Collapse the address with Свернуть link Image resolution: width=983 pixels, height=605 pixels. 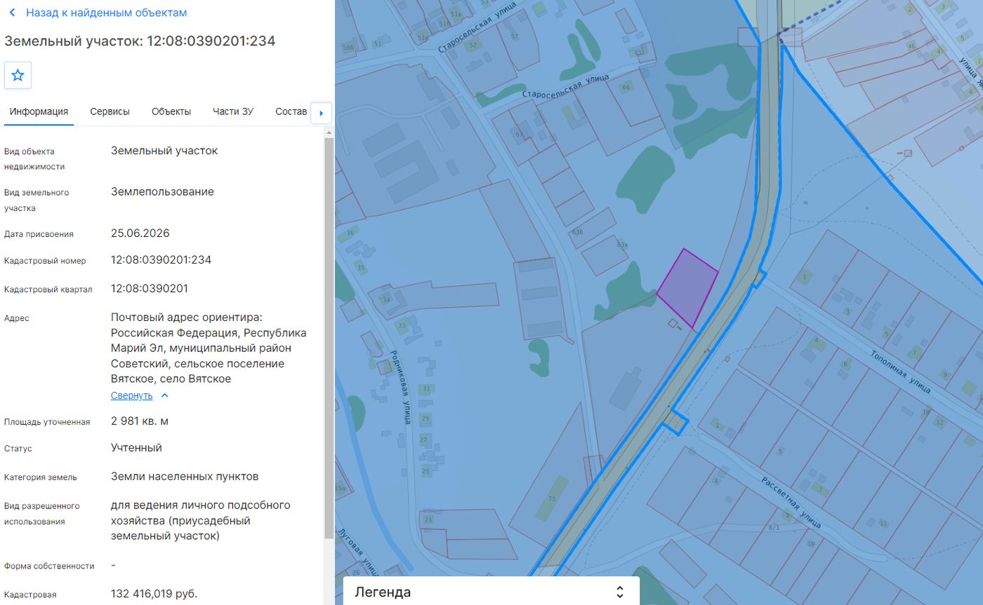pyautogui.click(x=131, y=395)
